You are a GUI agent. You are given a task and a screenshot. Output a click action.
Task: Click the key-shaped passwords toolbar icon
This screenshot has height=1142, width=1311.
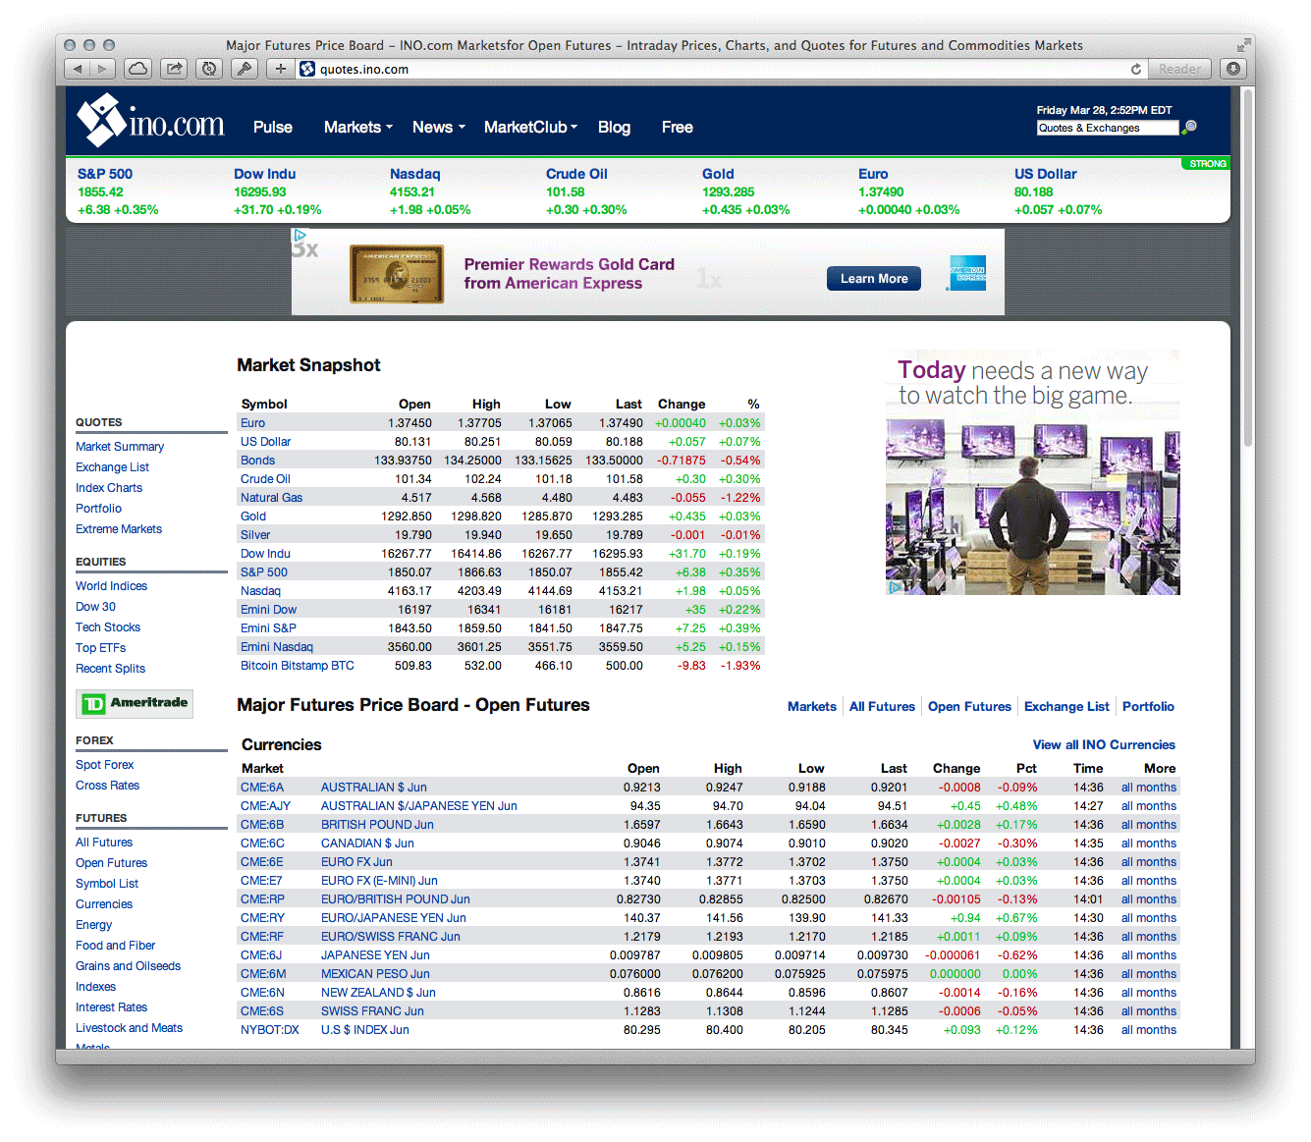point(245,69)
